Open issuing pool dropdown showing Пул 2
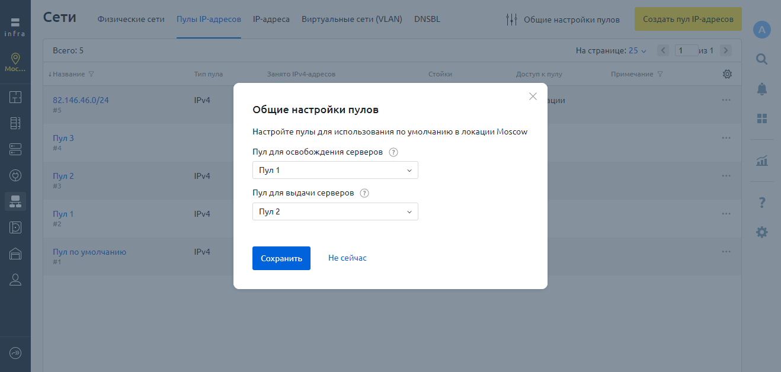 coord(335,212)
